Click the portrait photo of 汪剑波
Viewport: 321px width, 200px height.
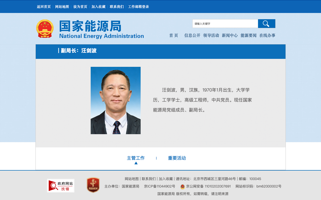[116, 100]
